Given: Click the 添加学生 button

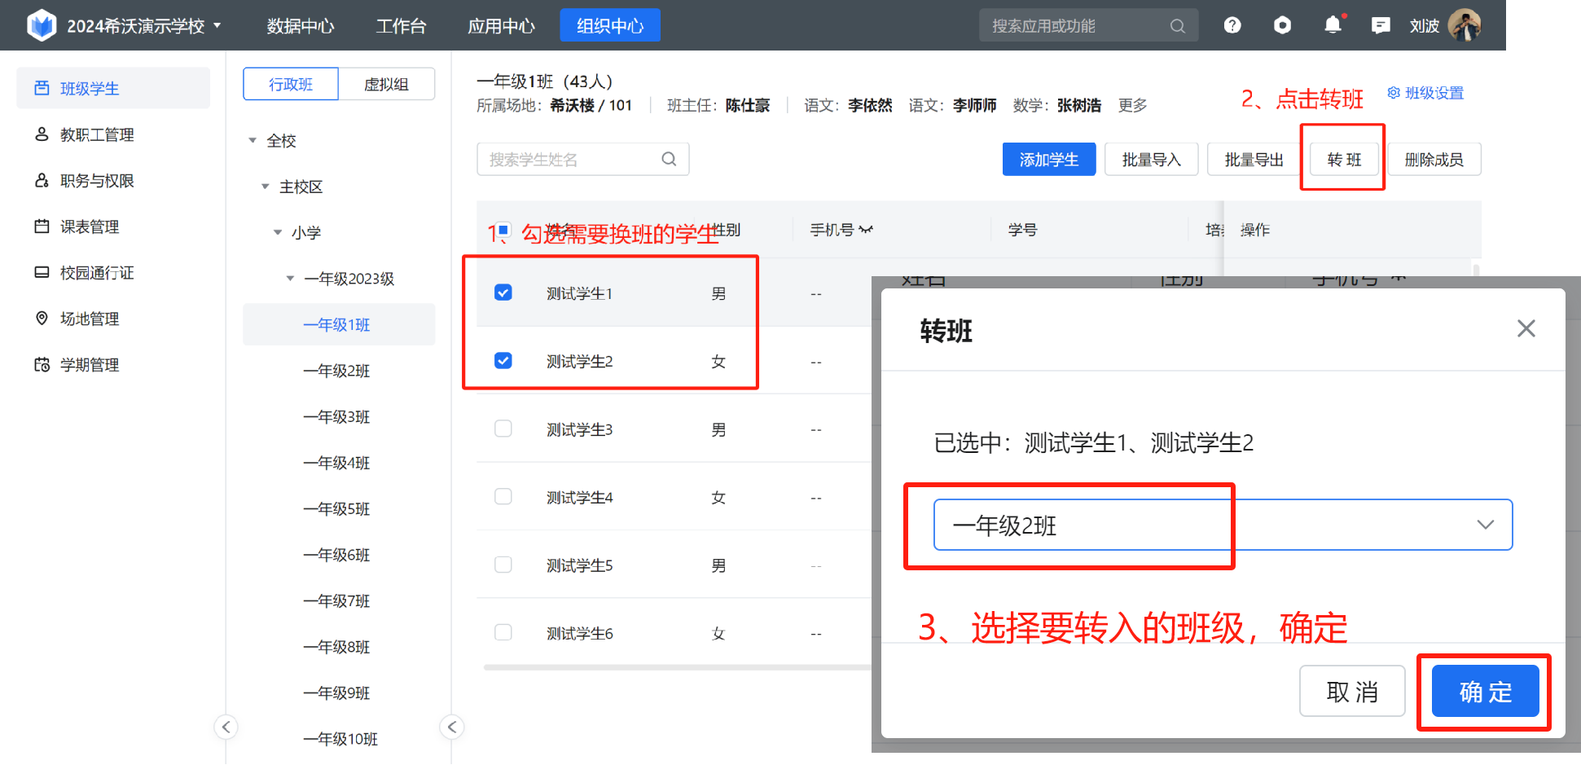Looking at the screenshot, I should tap(1049, 159).
